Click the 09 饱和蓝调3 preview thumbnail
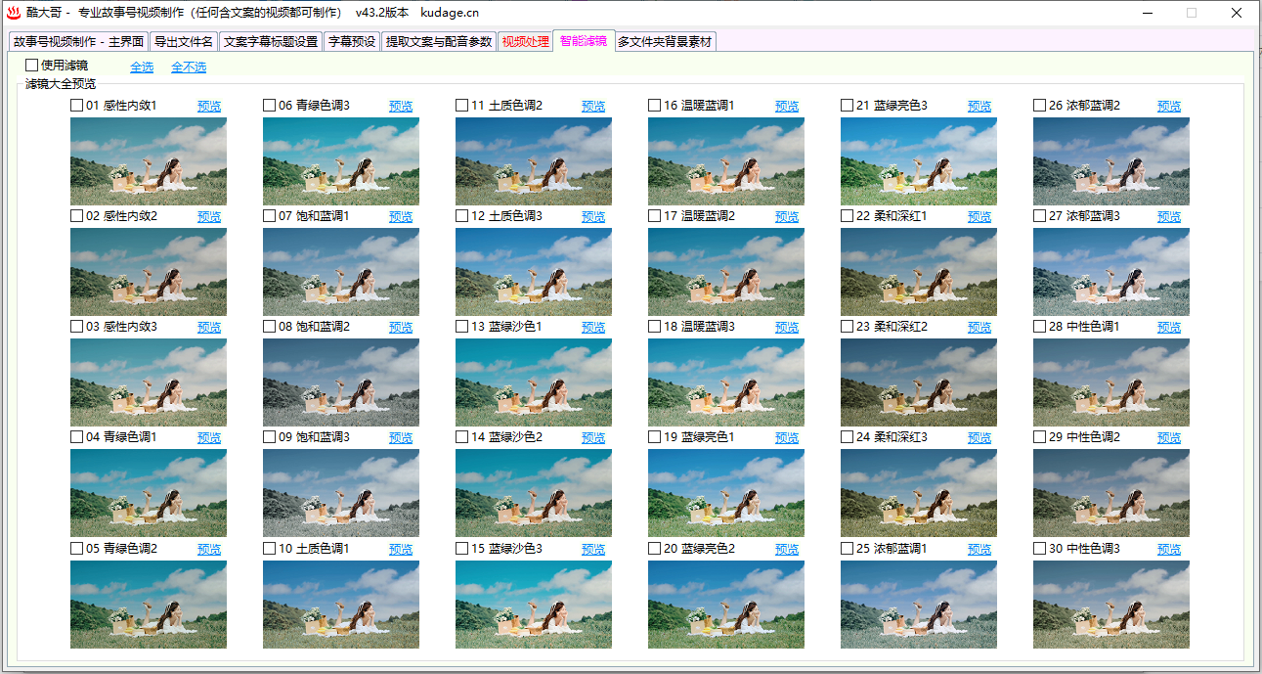This screenshot has height=674, width=1262. coord(341,493)
